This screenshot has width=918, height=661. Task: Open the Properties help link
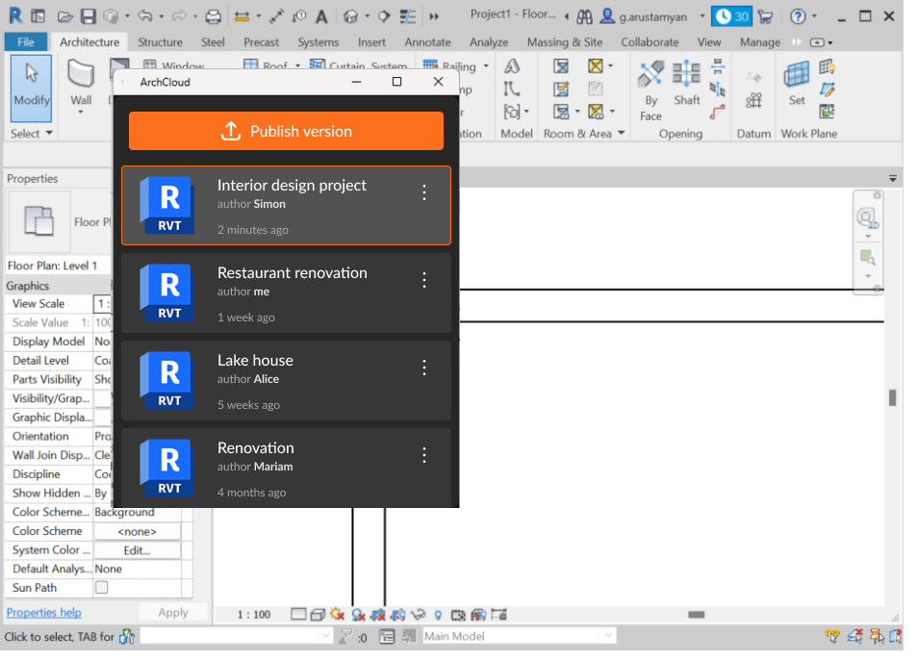[x=43, y=612]
